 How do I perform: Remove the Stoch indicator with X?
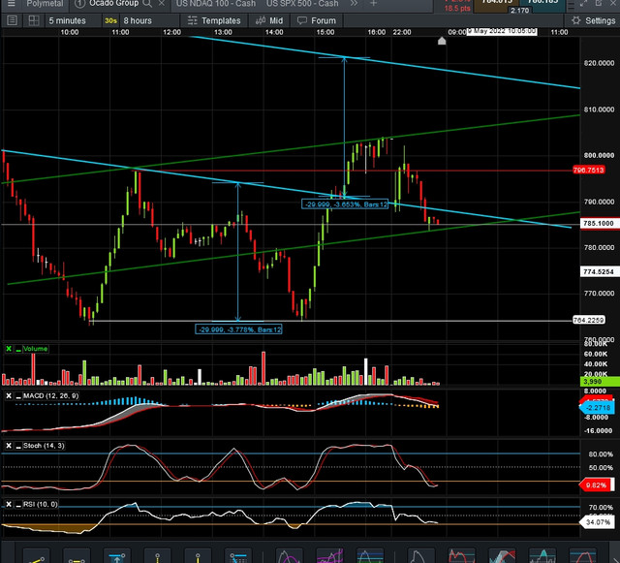click(x=9, y=446)
